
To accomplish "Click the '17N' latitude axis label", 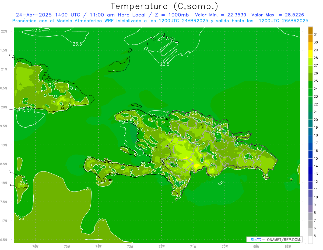I will coord(4,221).
